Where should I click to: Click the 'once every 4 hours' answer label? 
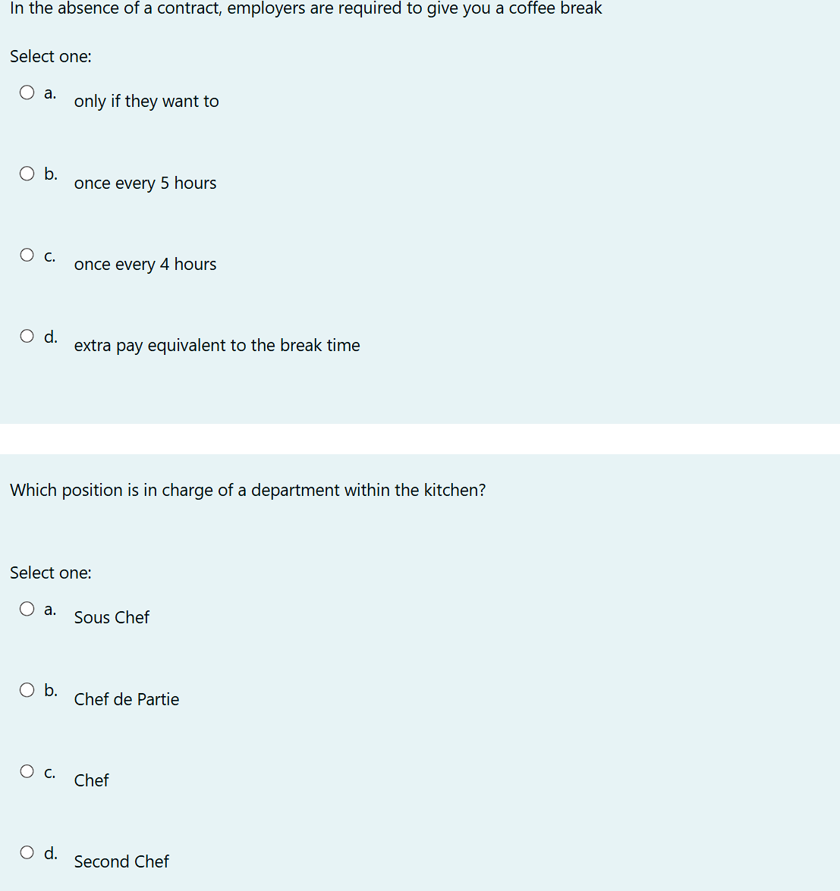coord(145,264)
